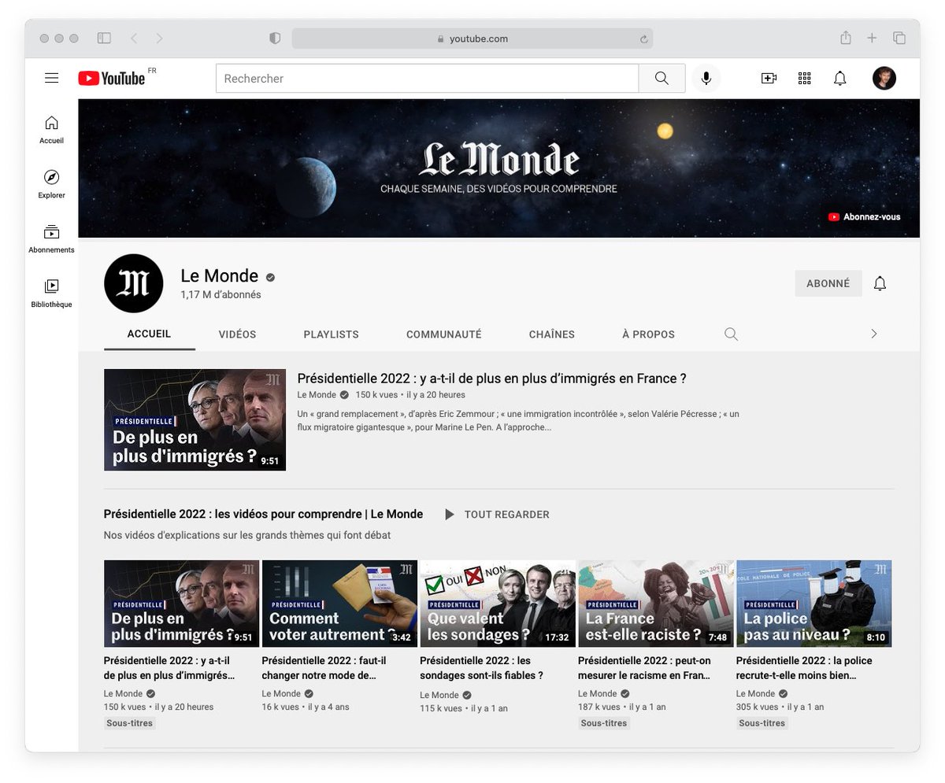Click the Abonnez-vous link on the banner

[x=864, y=217]
